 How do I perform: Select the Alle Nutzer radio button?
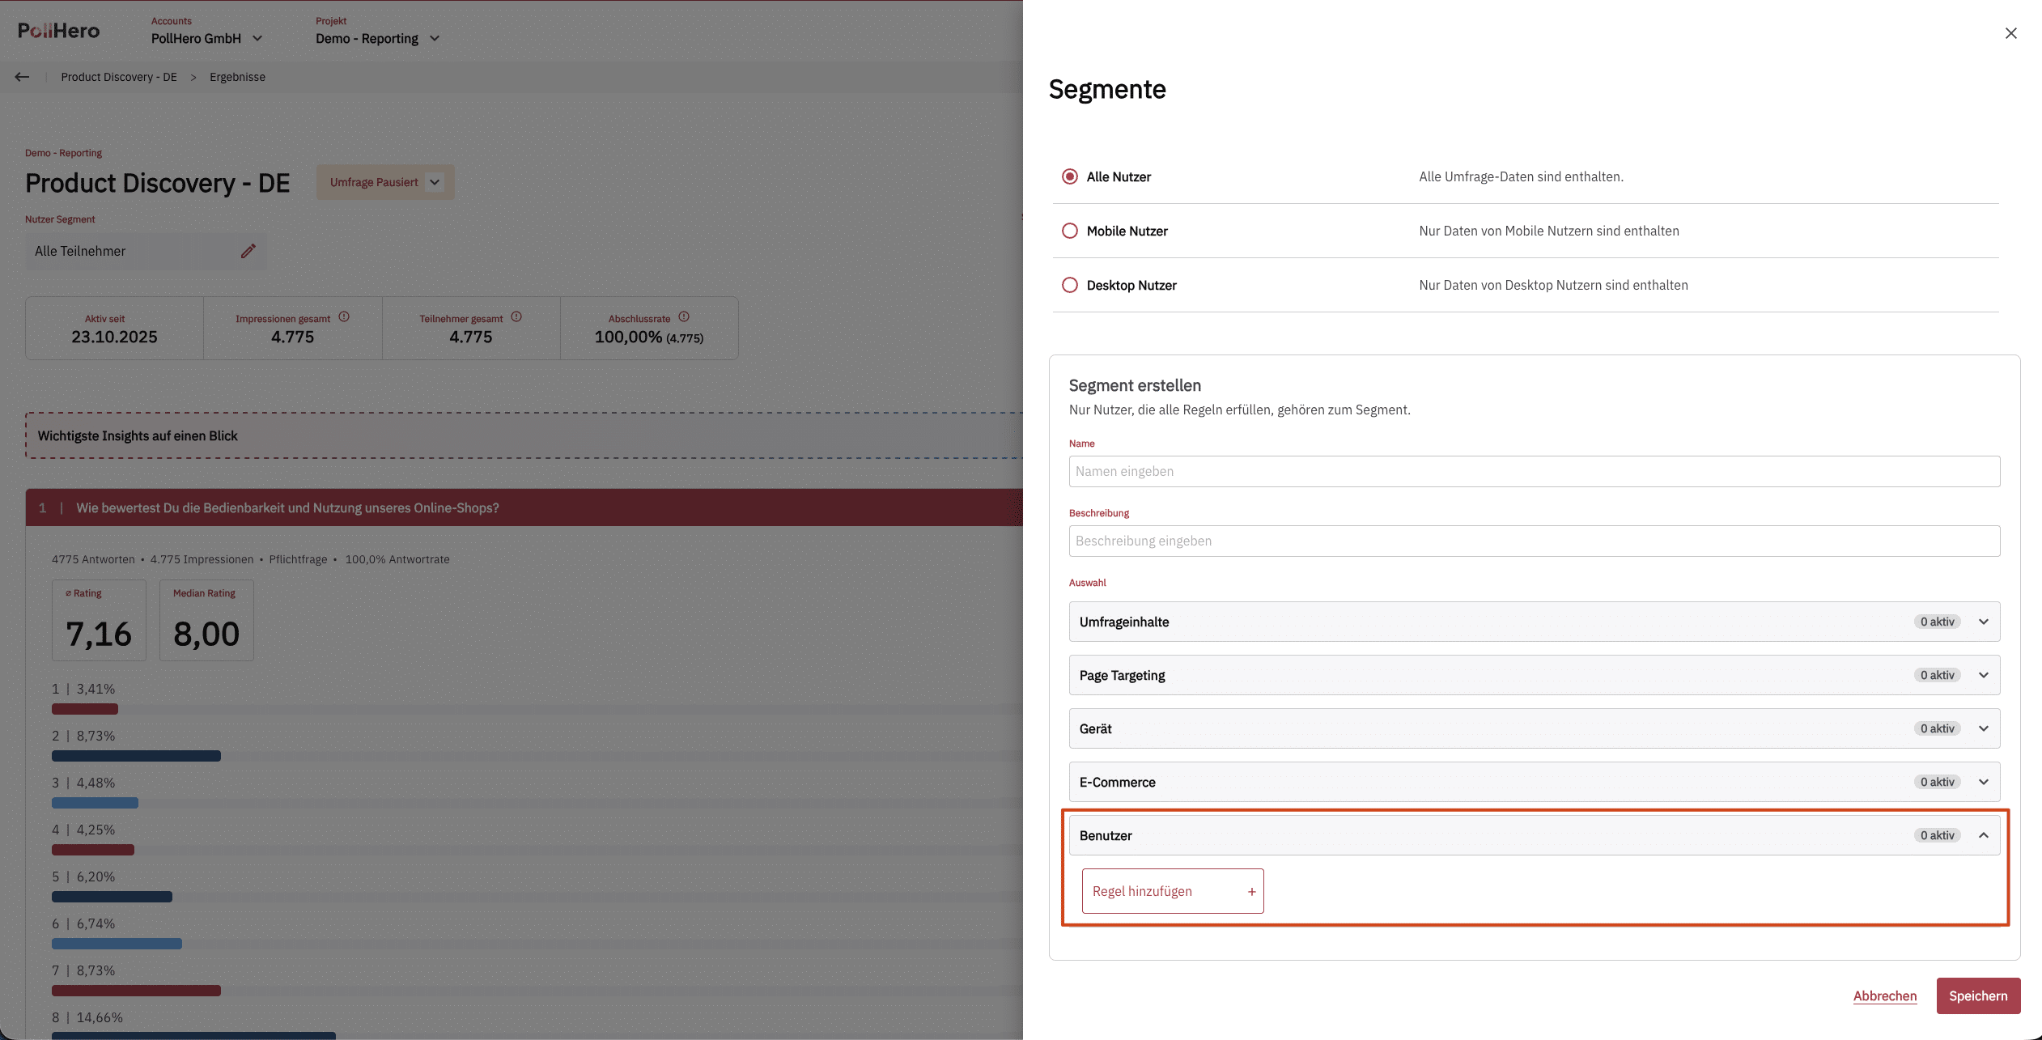click(x=1070, y=176)
